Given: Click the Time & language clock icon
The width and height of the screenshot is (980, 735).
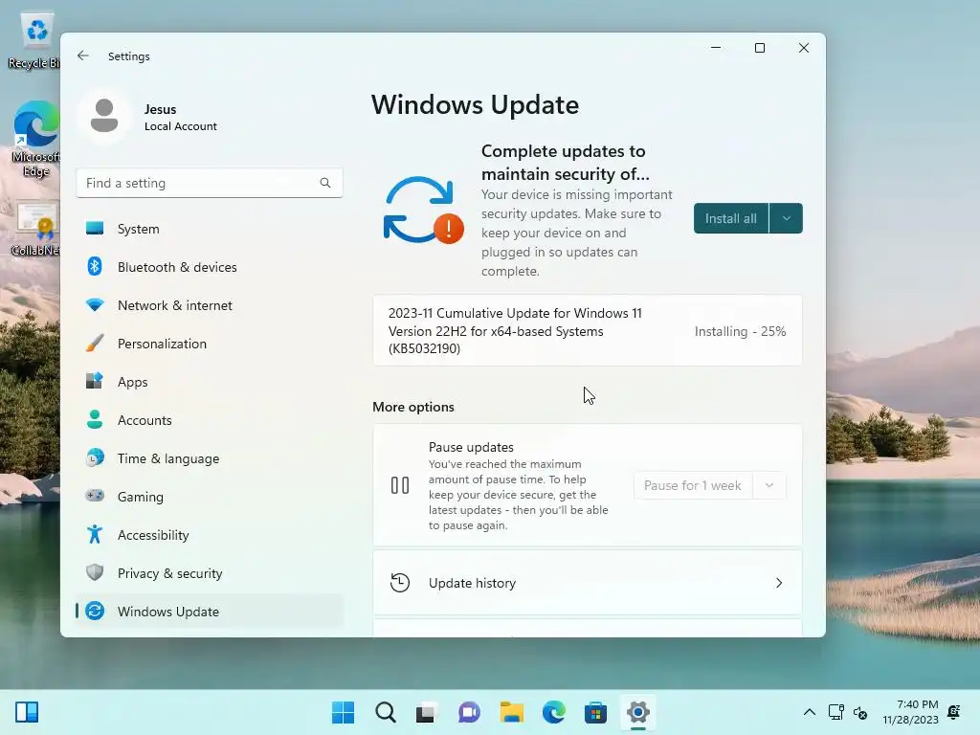Looking at the screenshot, I should click(x=95, y=458).
